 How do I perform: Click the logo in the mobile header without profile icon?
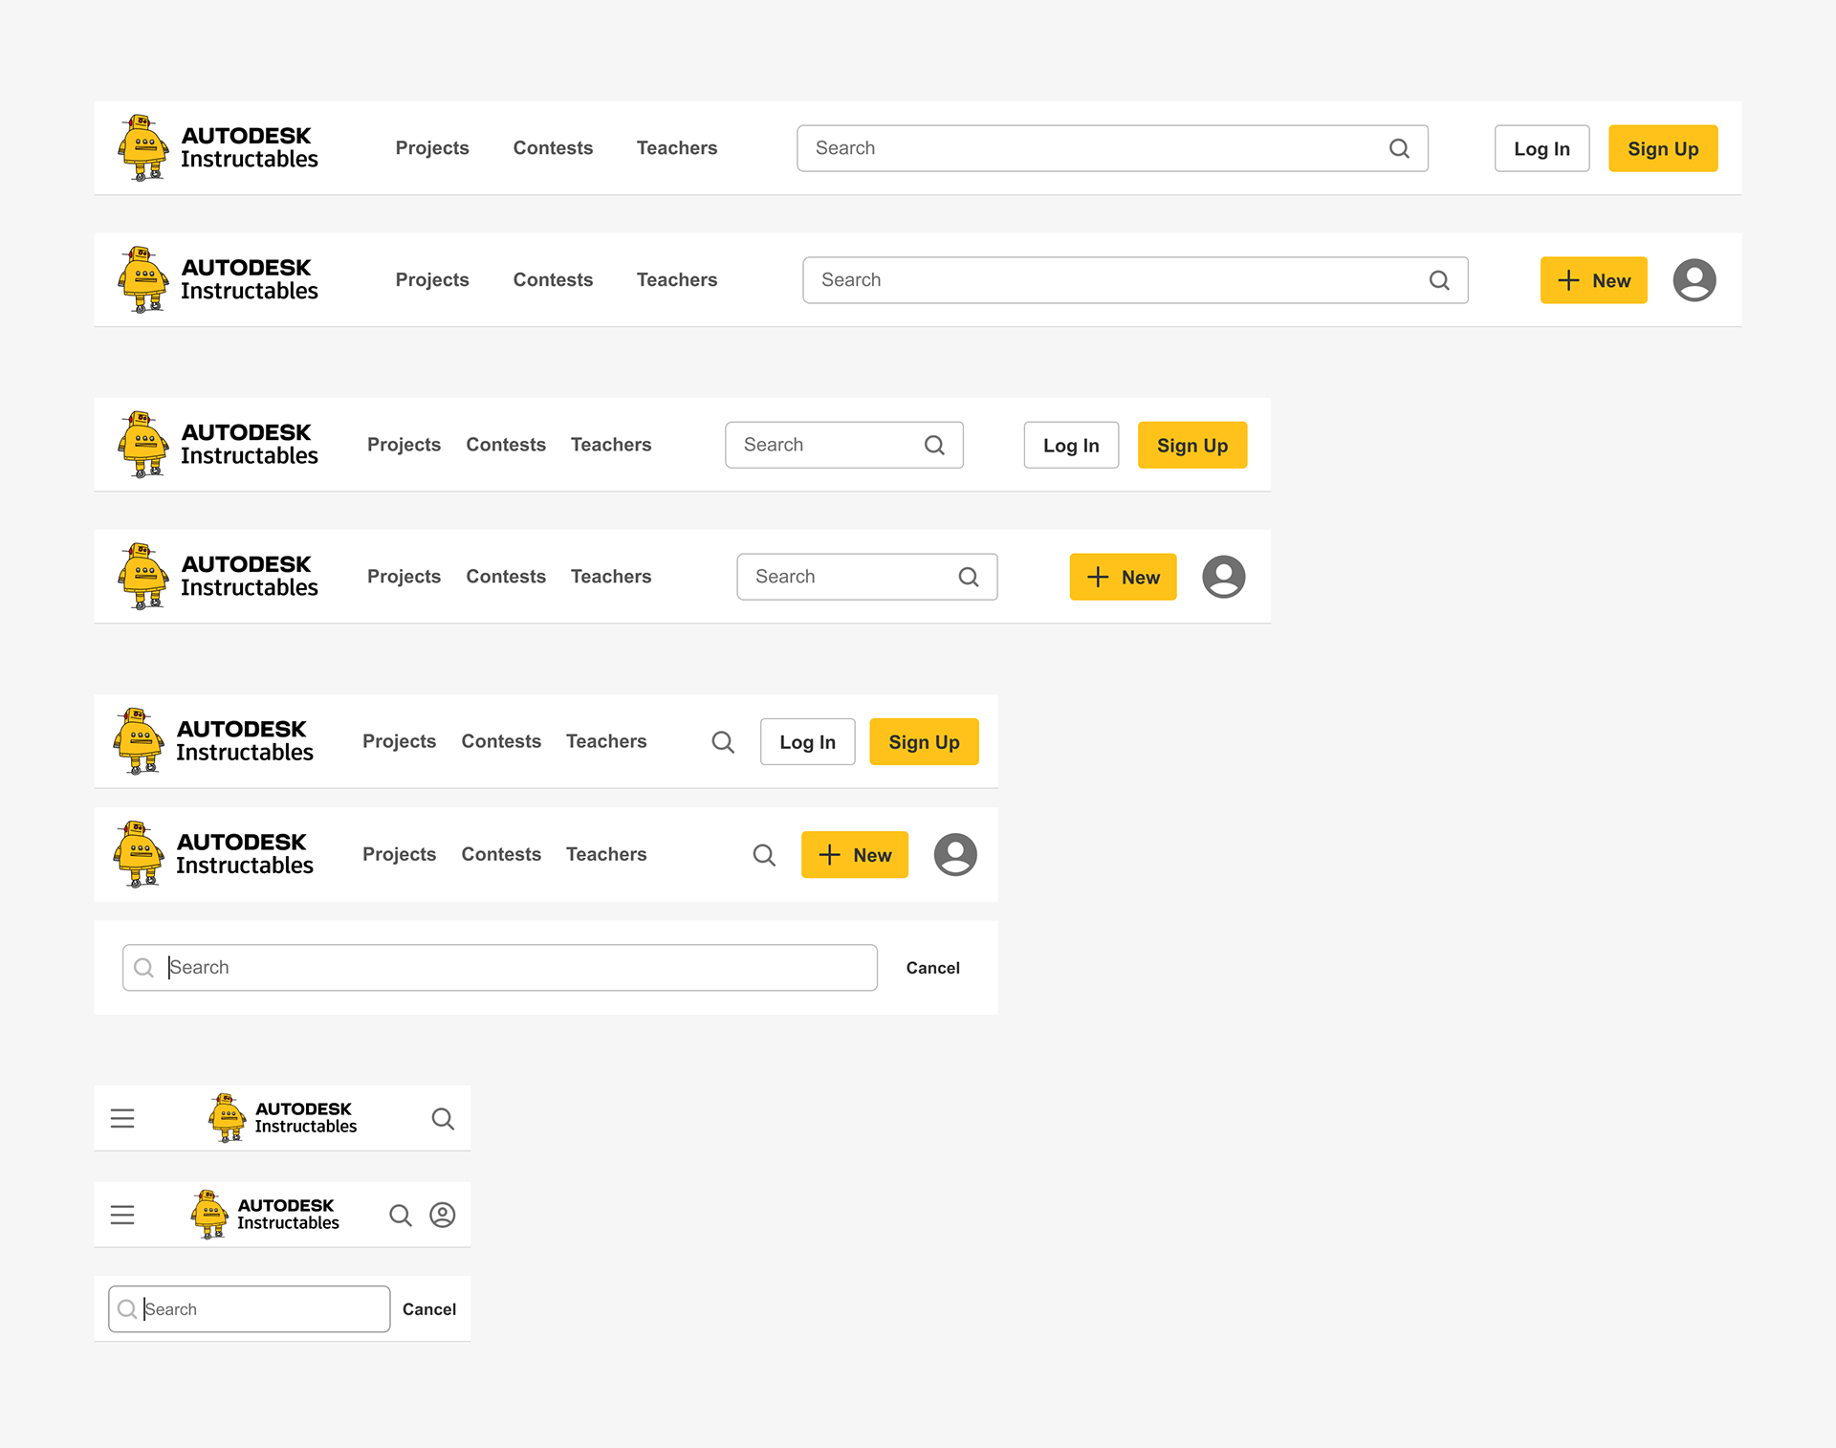282,1118
